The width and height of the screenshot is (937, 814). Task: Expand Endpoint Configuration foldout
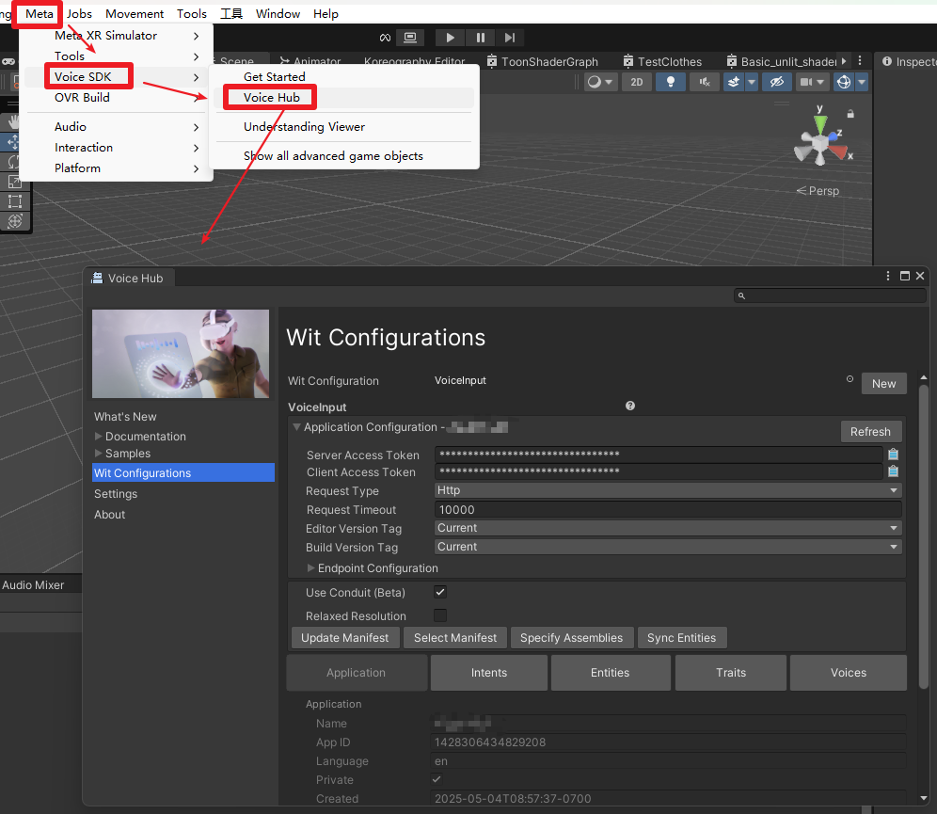(x=310, y=567)
